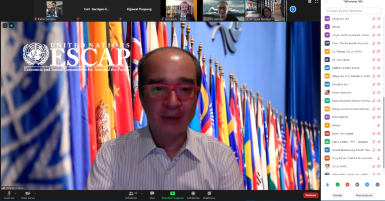Viewport: 385px width, 201px height.
Task: Select Liz Villegas | UCLG ASPAC entry
Action: point(353,51)
